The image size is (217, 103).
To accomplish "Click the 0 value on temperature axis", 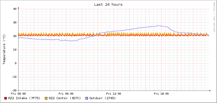I will tap(16, 63).
